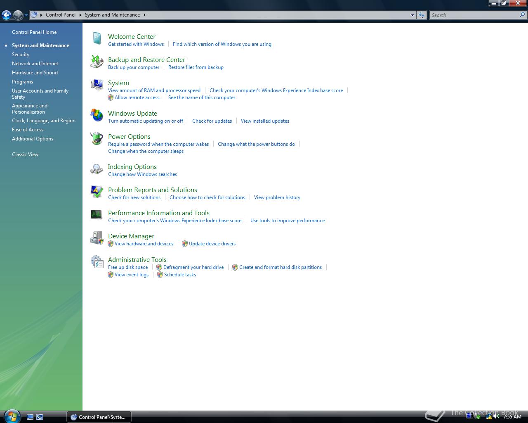
Task: Click Free up disk space link
Action: point(128,267)
